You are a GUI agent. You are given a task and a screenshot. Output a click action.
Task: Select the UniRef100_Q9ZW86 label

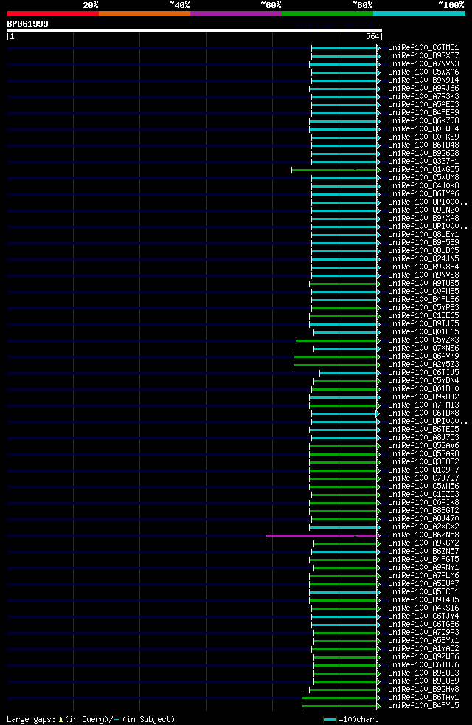(423, 657)
